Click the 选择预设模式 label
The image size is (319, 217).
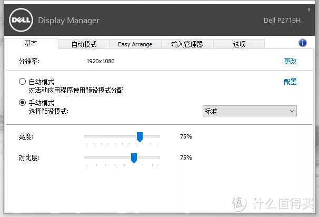(x=48, y=111)
